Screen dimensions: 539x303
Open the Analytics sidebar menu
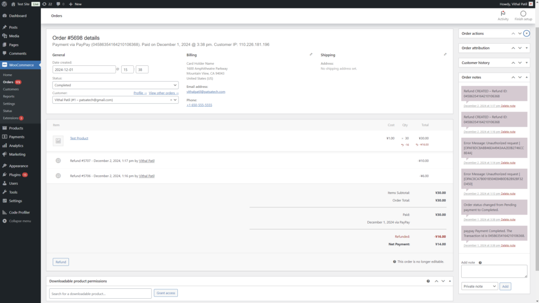[16, 146]
